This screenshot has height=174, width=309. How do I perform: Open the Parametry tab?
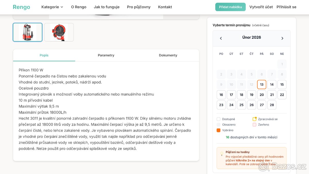click(x=106, y=55)
